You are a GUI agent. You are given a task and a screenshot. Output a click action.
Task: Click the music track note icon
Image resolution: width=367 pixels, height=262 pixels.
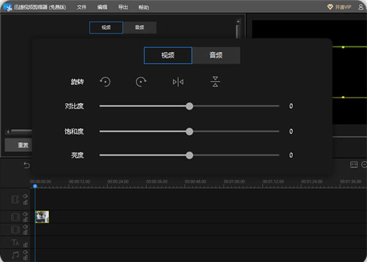(x=16, y=254)
